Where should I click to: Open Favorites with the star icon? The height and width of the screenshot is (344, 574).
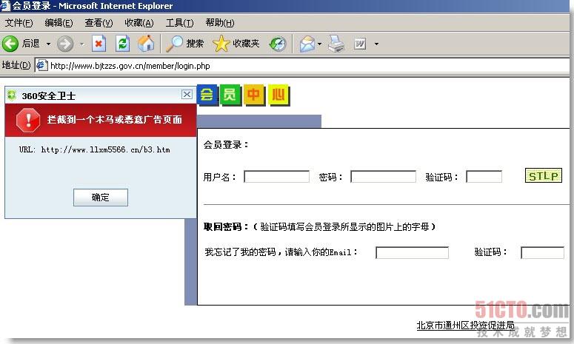click(221, 44)
